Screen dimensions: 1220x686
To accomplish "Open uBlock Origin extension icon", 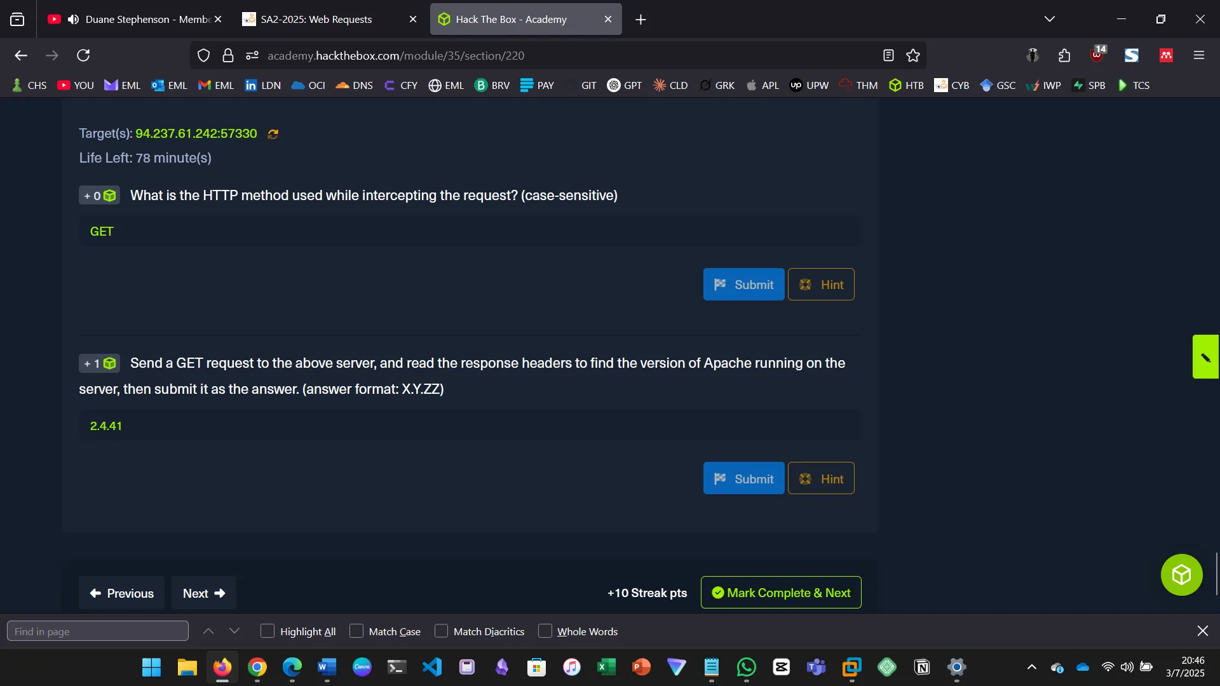I will pyautogui.click(x=1097, y=55).
